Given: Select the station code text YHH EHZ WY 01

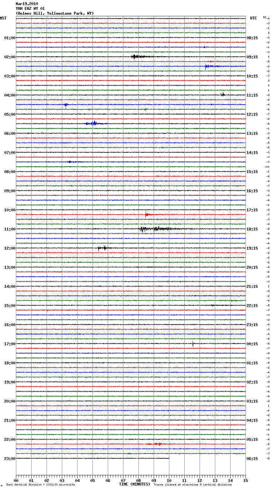Looking at the screenshot, I should tap(30, 9).
